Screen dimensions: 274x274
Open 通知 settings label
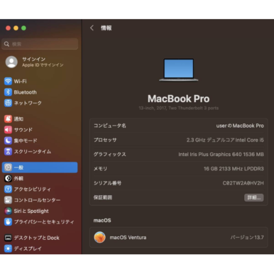(19, 119)
